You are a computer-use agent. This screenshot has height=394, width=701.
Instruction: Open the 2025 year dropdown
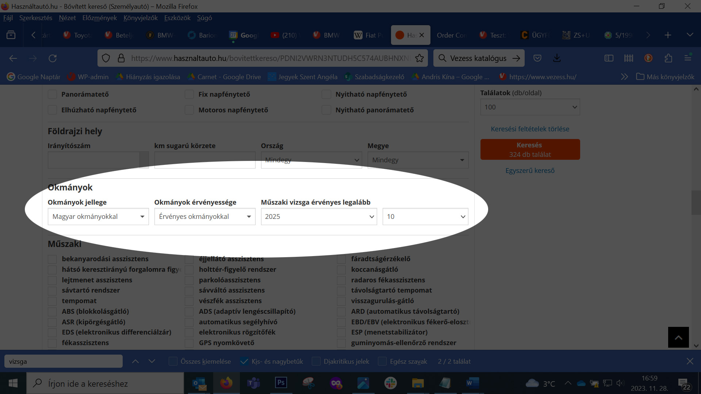(319, 216)
